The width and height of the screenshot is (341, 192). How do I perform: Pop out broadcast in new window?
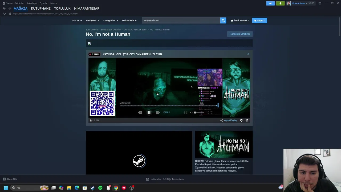(x=247, y=120)
